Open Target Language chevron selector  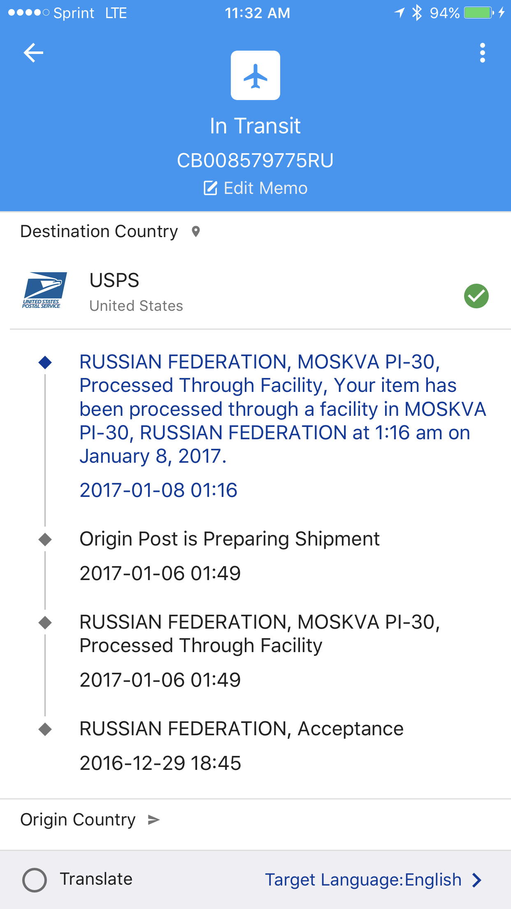(477, 880)
